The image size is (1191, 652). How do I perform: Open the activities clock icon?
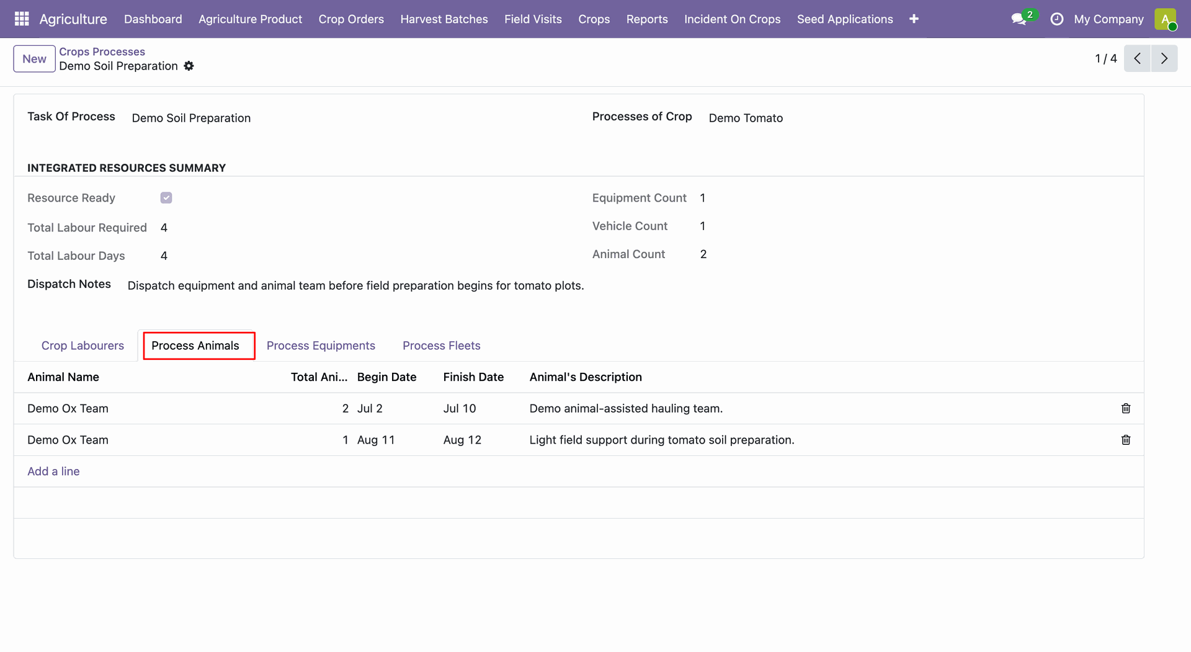[1056, 19]
